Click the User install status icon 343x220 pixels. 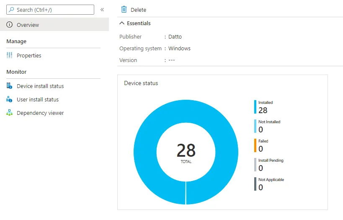tap(9, 99)
